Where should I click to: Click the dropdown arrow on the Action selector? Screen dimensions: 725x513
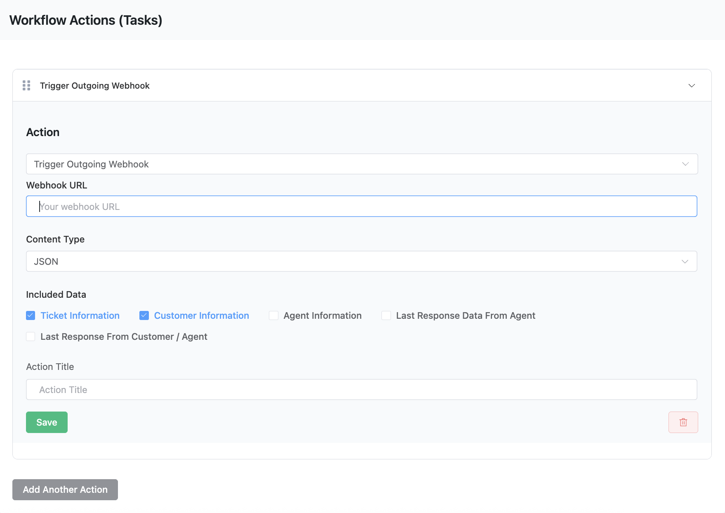point(685,164)
